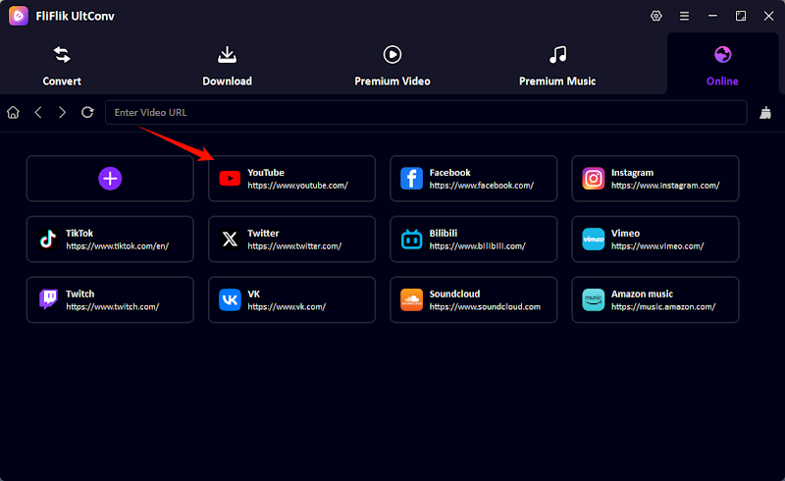
Task: Open the instagram.com URL link
Action: pos(665,186)
